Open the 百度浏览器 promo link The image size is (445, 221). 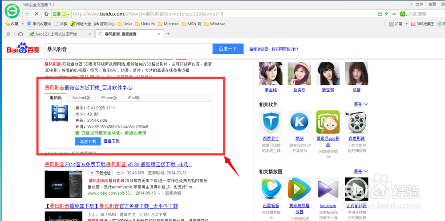click(x=274, y=49)
